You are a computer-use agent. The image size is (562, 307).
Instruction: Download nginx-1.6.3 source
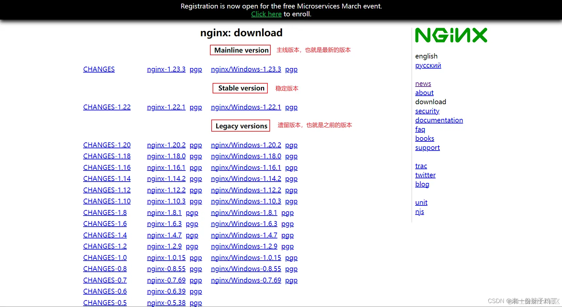click(x=164, y=224)
